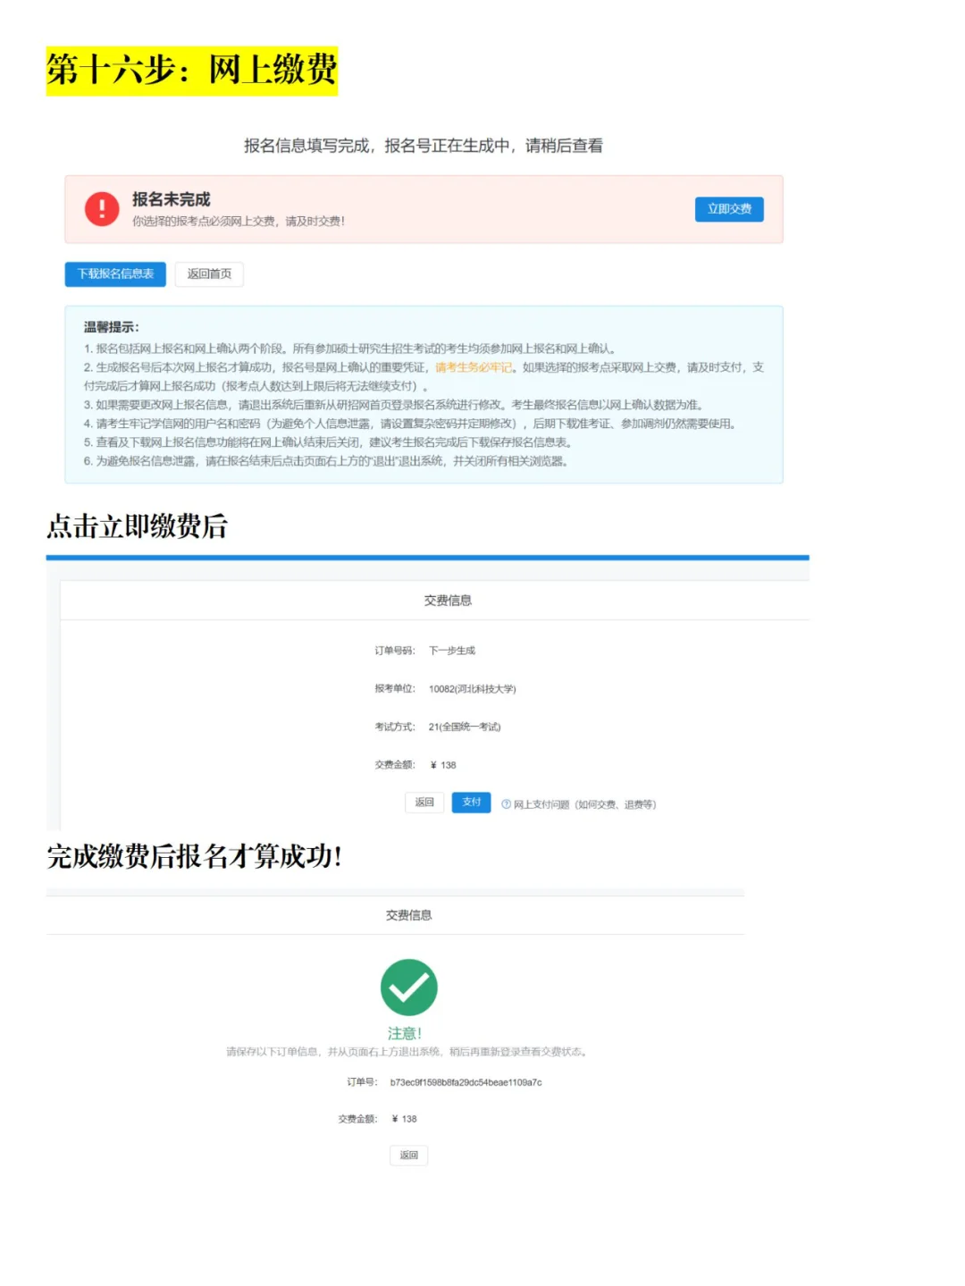Click the blue 支付 button

point(471,803)
